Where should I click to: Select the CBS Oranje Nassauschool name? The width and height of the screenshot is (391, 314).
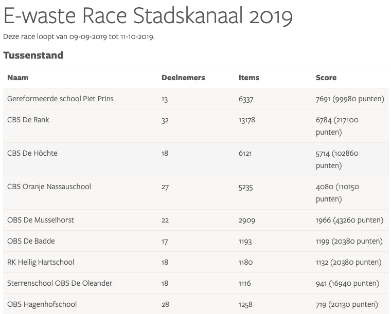point(49,187)
